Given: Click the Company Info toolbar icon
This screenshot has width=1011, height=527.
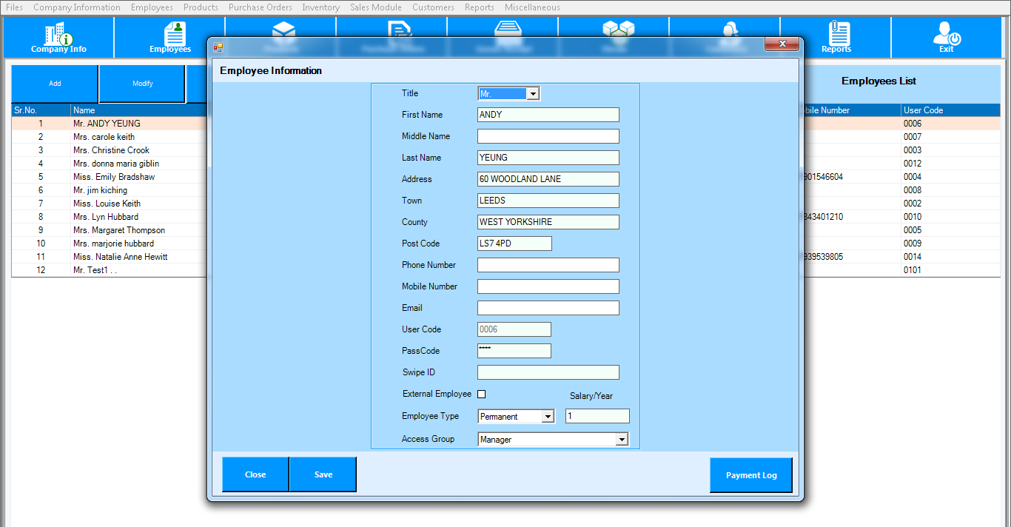Looking at the screenshot, I should [x=58, y=37].
